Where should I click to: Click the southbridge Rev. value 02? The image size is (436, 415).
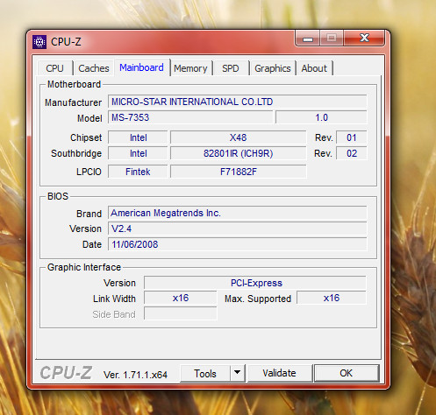point(351,153)
